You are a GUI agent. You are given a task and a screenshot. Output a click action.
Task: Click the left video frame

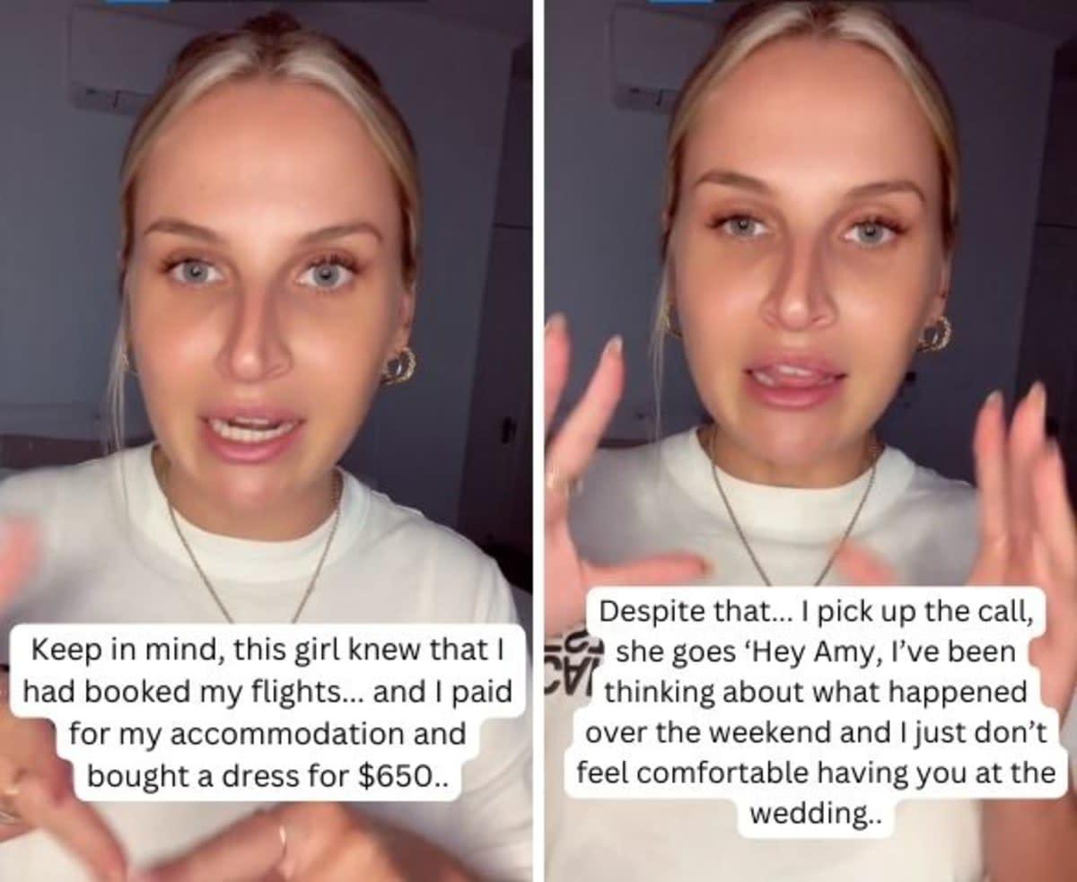pyautogui.click(x=266, y=441)
